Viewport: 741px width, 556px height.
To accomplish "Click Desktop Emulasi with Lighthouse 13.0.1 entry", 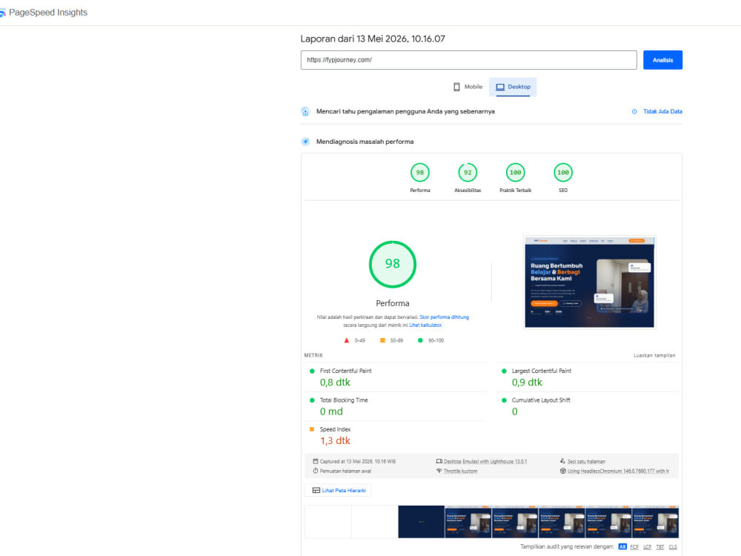I will (x=485, y=461).
